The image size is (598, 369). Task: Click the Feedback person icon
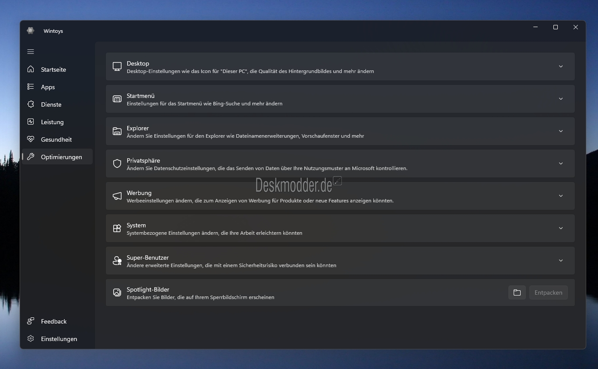[x=31, y=321]
